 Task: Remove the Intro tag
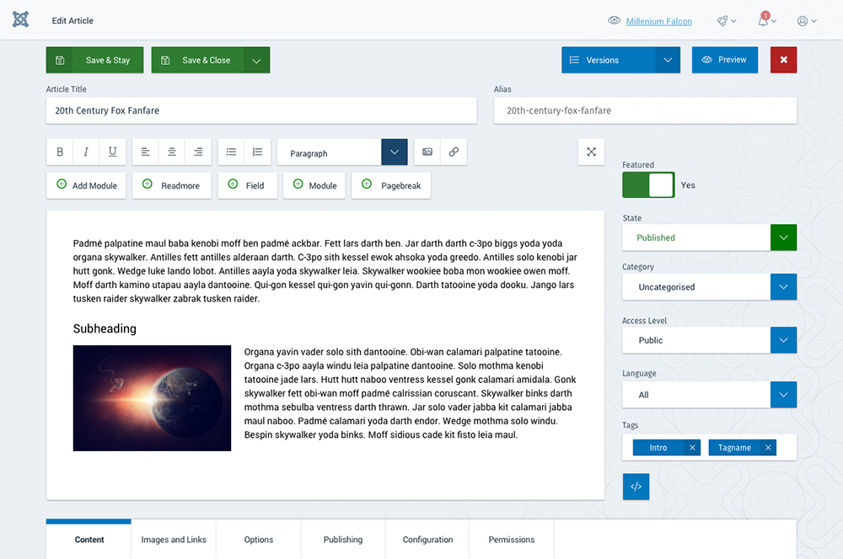[692, 448]
